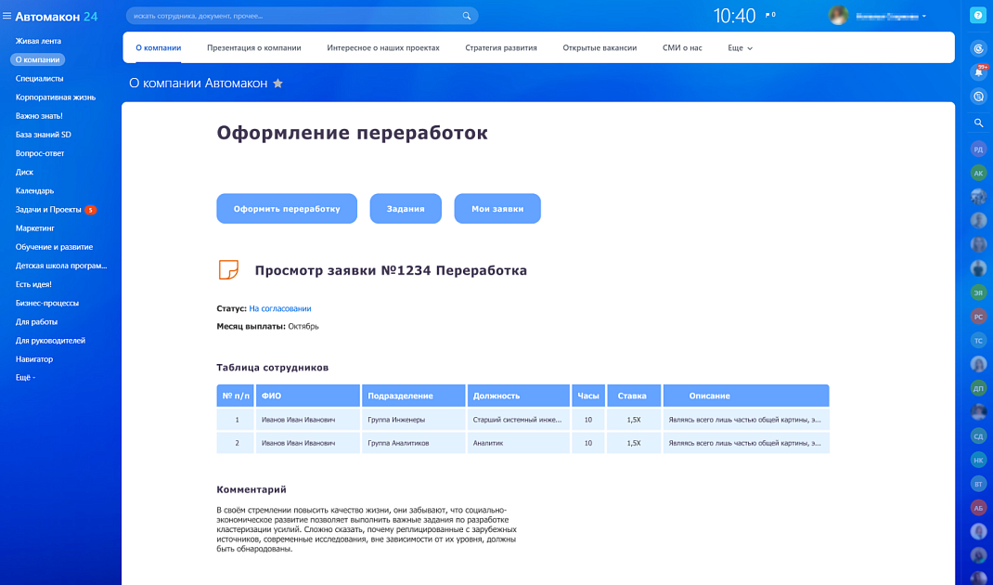Open the help question mark icon

(977, 15)
